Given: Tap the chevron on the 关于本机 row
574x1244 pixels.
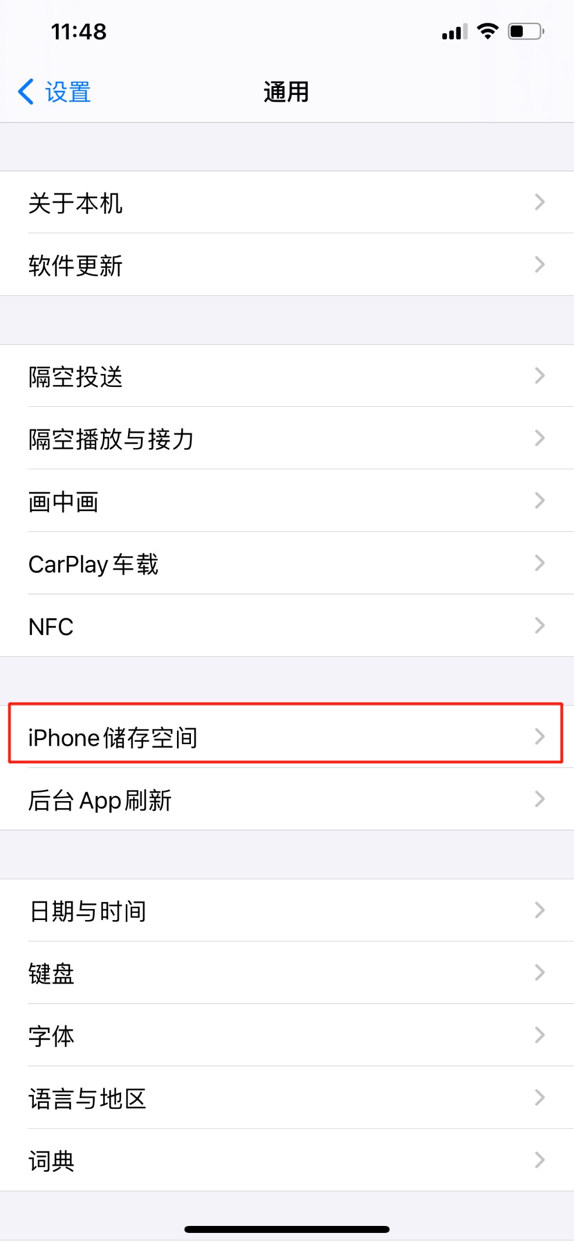Looking at the screenshot, I should coord(540,202).
